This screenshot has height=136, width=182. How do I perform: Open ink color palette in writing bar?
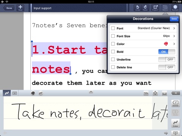pyautogui.click(x=33, y=93)
